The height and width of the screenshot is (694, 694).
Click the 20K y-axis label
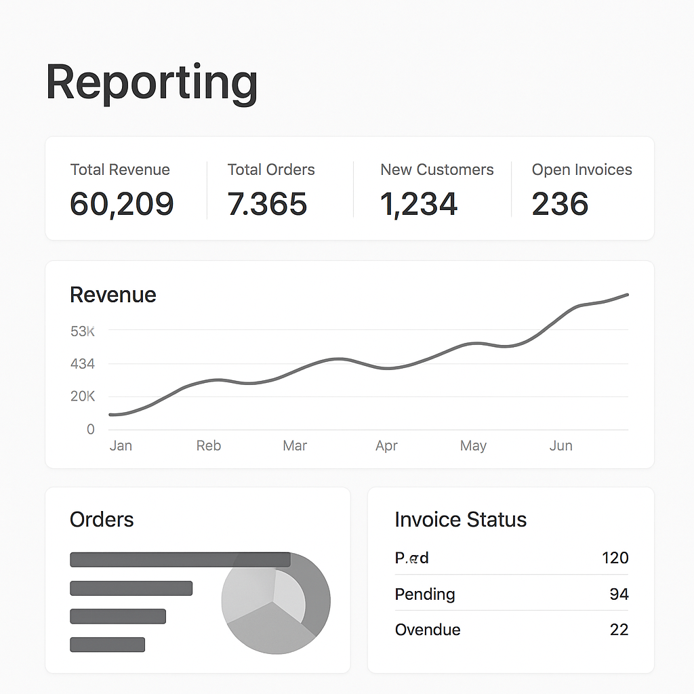point(83,396)
